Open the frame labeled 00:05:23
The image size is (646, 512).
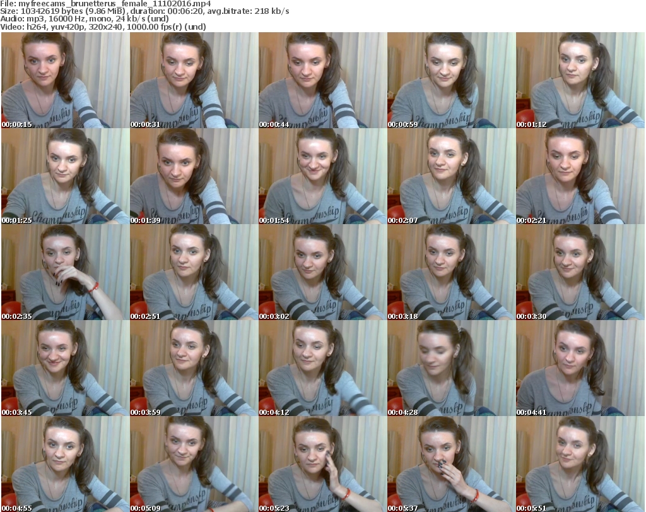click(322, 463)
